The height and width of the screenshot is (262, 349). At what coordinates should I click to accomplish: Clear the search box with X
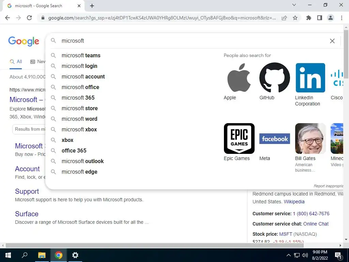click(332, 41)
